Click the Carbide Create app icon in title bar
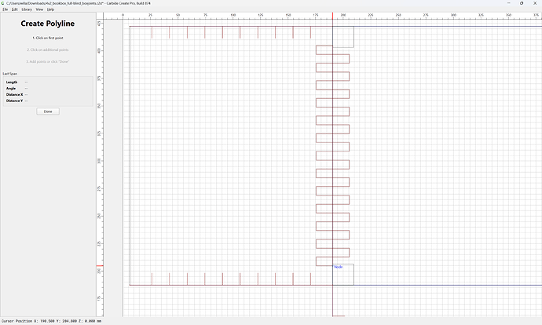The image size is (542, 325). click(3, 3)
